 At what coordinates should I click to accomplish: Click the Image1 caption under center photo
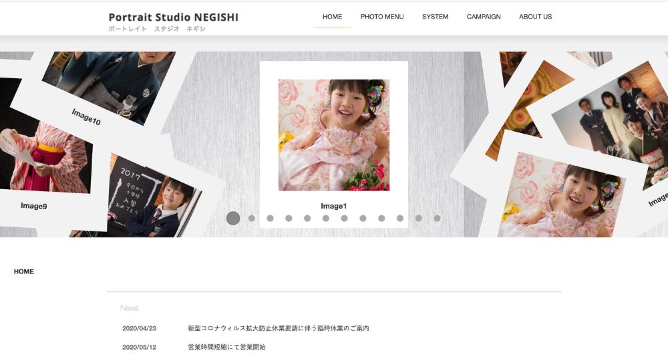coord(333,206)
